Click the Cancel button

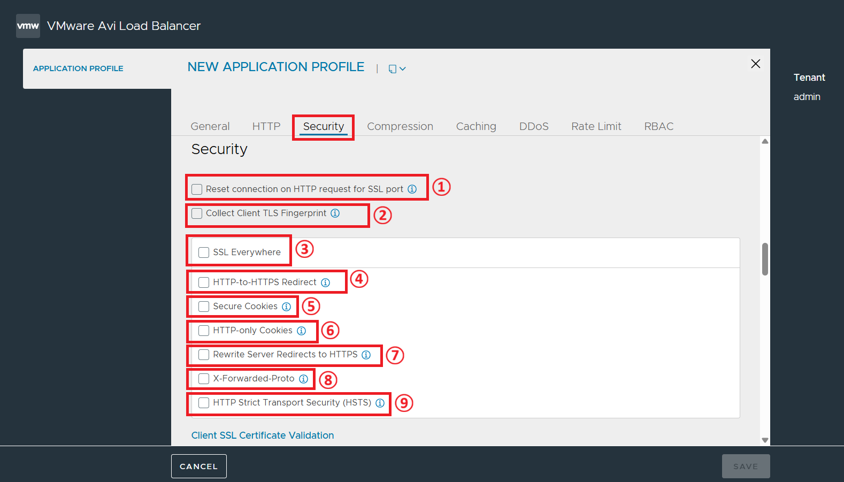[199, 466]
